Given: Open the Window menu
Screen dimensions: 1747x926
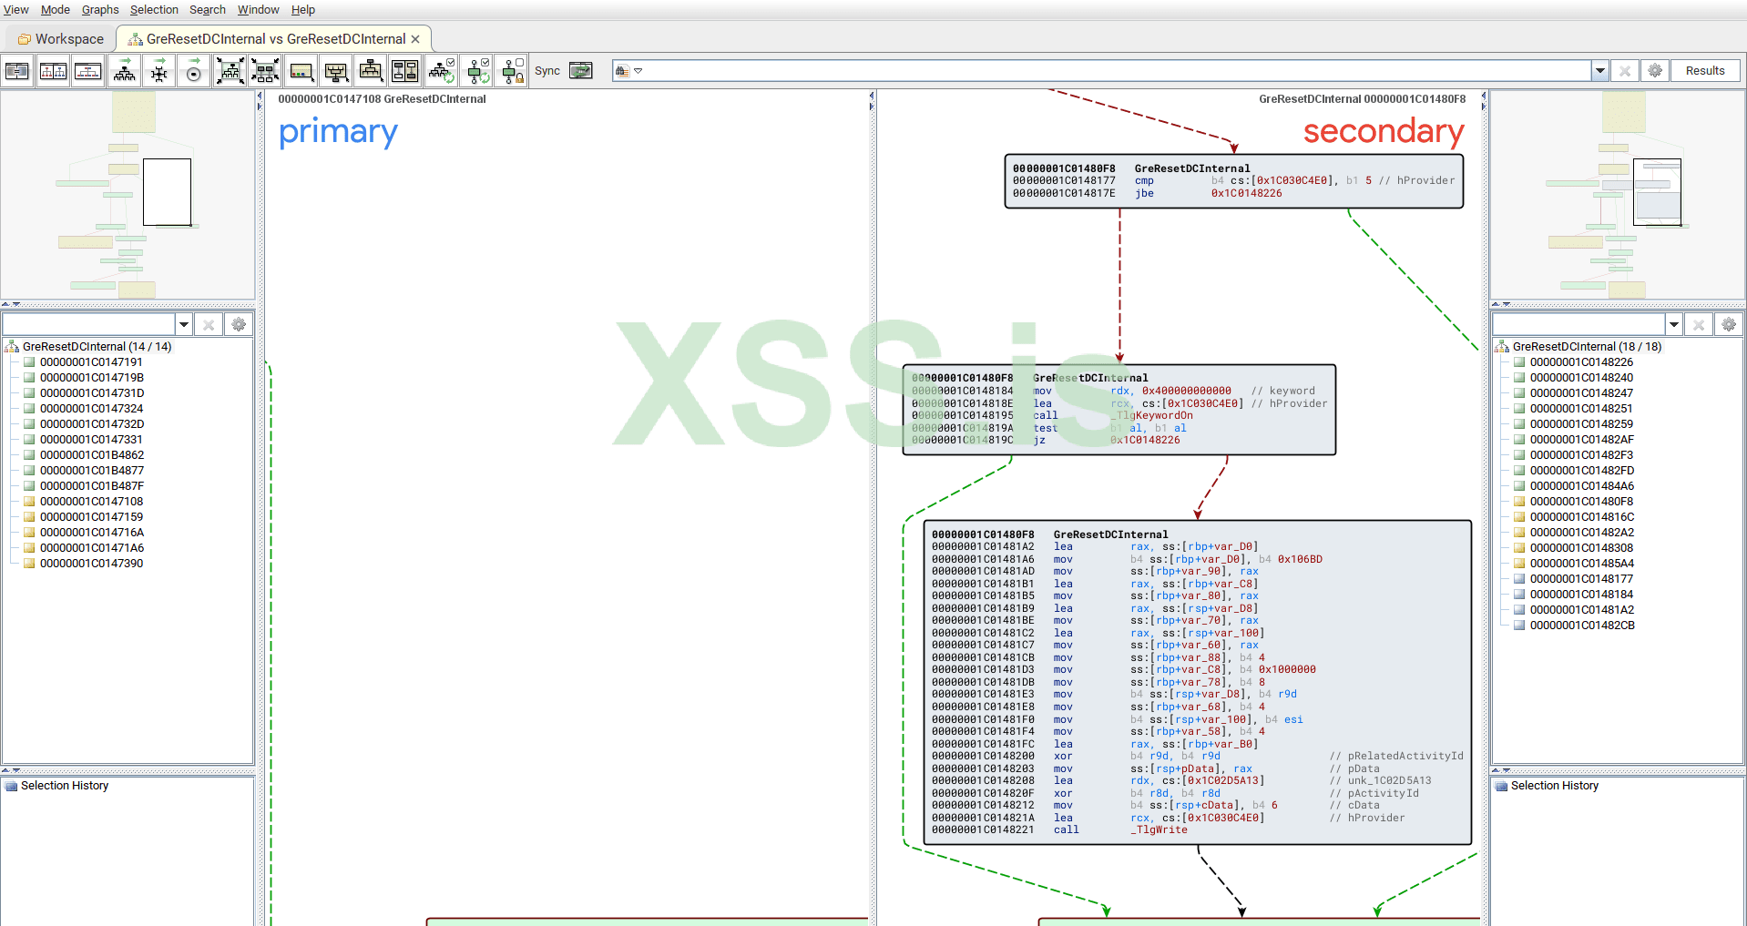Looking at the screenshot, I should click(259, 10).
